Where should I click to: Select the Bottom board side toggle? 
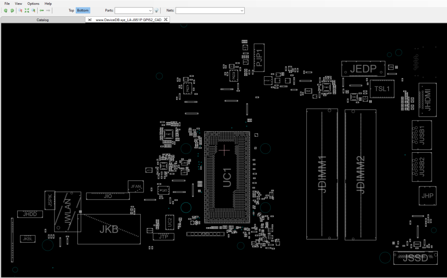click(x=83, y=11)
